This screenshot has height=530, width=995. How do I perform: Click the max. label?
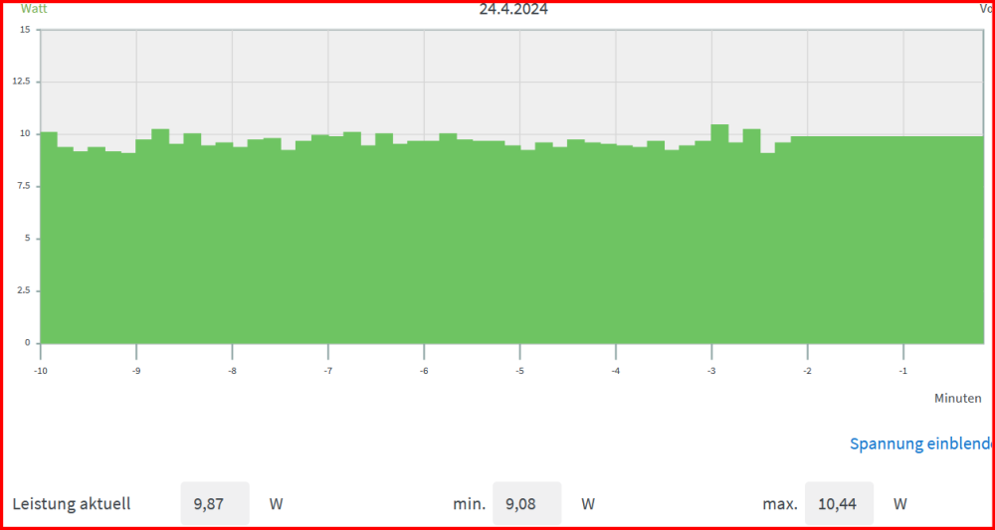780,504
